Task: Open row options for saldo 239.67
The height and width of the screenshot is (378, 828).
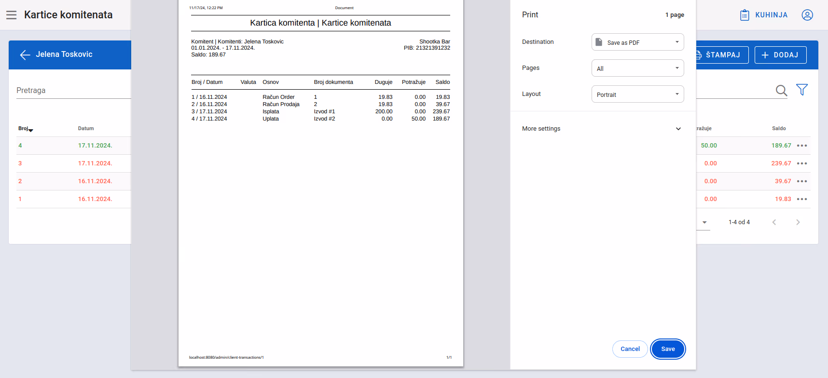Action: pos(802,163)
